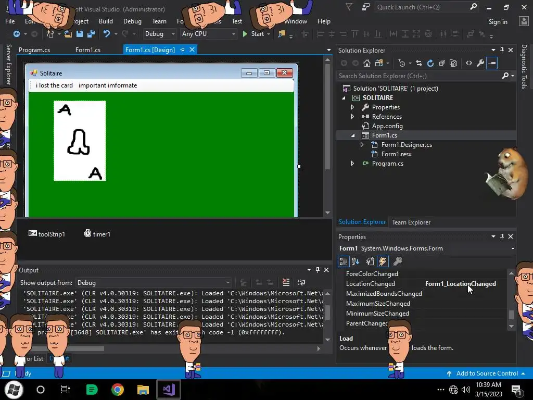Click the account avatar icon near Sign in
Viewport: 533px width, 400px height.
524,21
